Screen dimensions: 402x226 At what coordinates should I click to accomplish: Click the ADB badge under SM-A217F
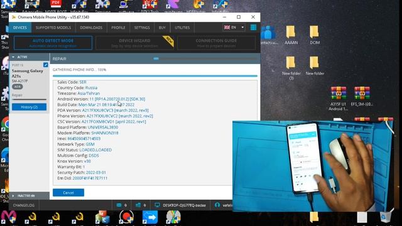18,87
